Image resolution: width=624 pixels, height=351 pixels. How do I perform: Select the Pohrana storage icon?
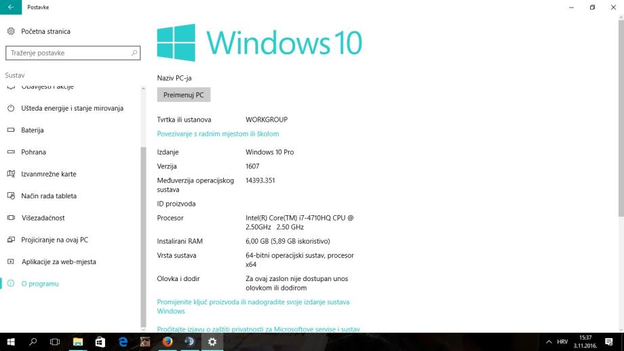click(11, 152)
